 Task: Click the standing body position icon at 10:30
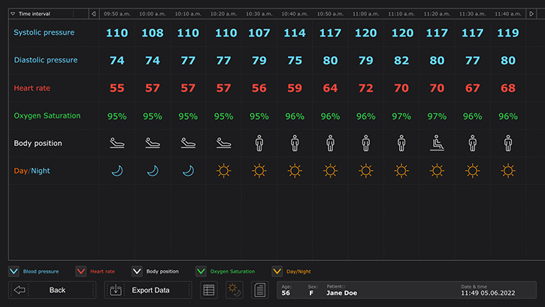tap(259, 143)
